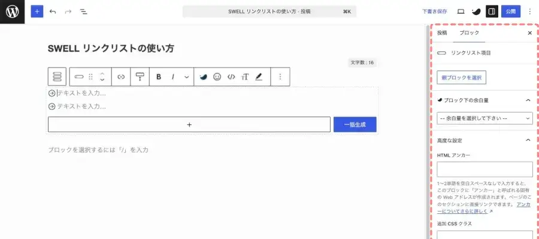
Task: Close the settings sidebar
Action: tap(530, 33)
